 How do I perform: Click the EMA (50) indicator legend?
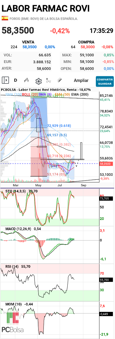(x=62, y=94)
